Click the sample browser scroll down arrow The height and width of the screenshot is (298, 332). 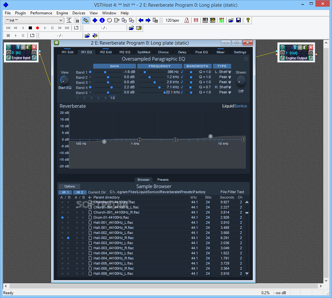247,273
